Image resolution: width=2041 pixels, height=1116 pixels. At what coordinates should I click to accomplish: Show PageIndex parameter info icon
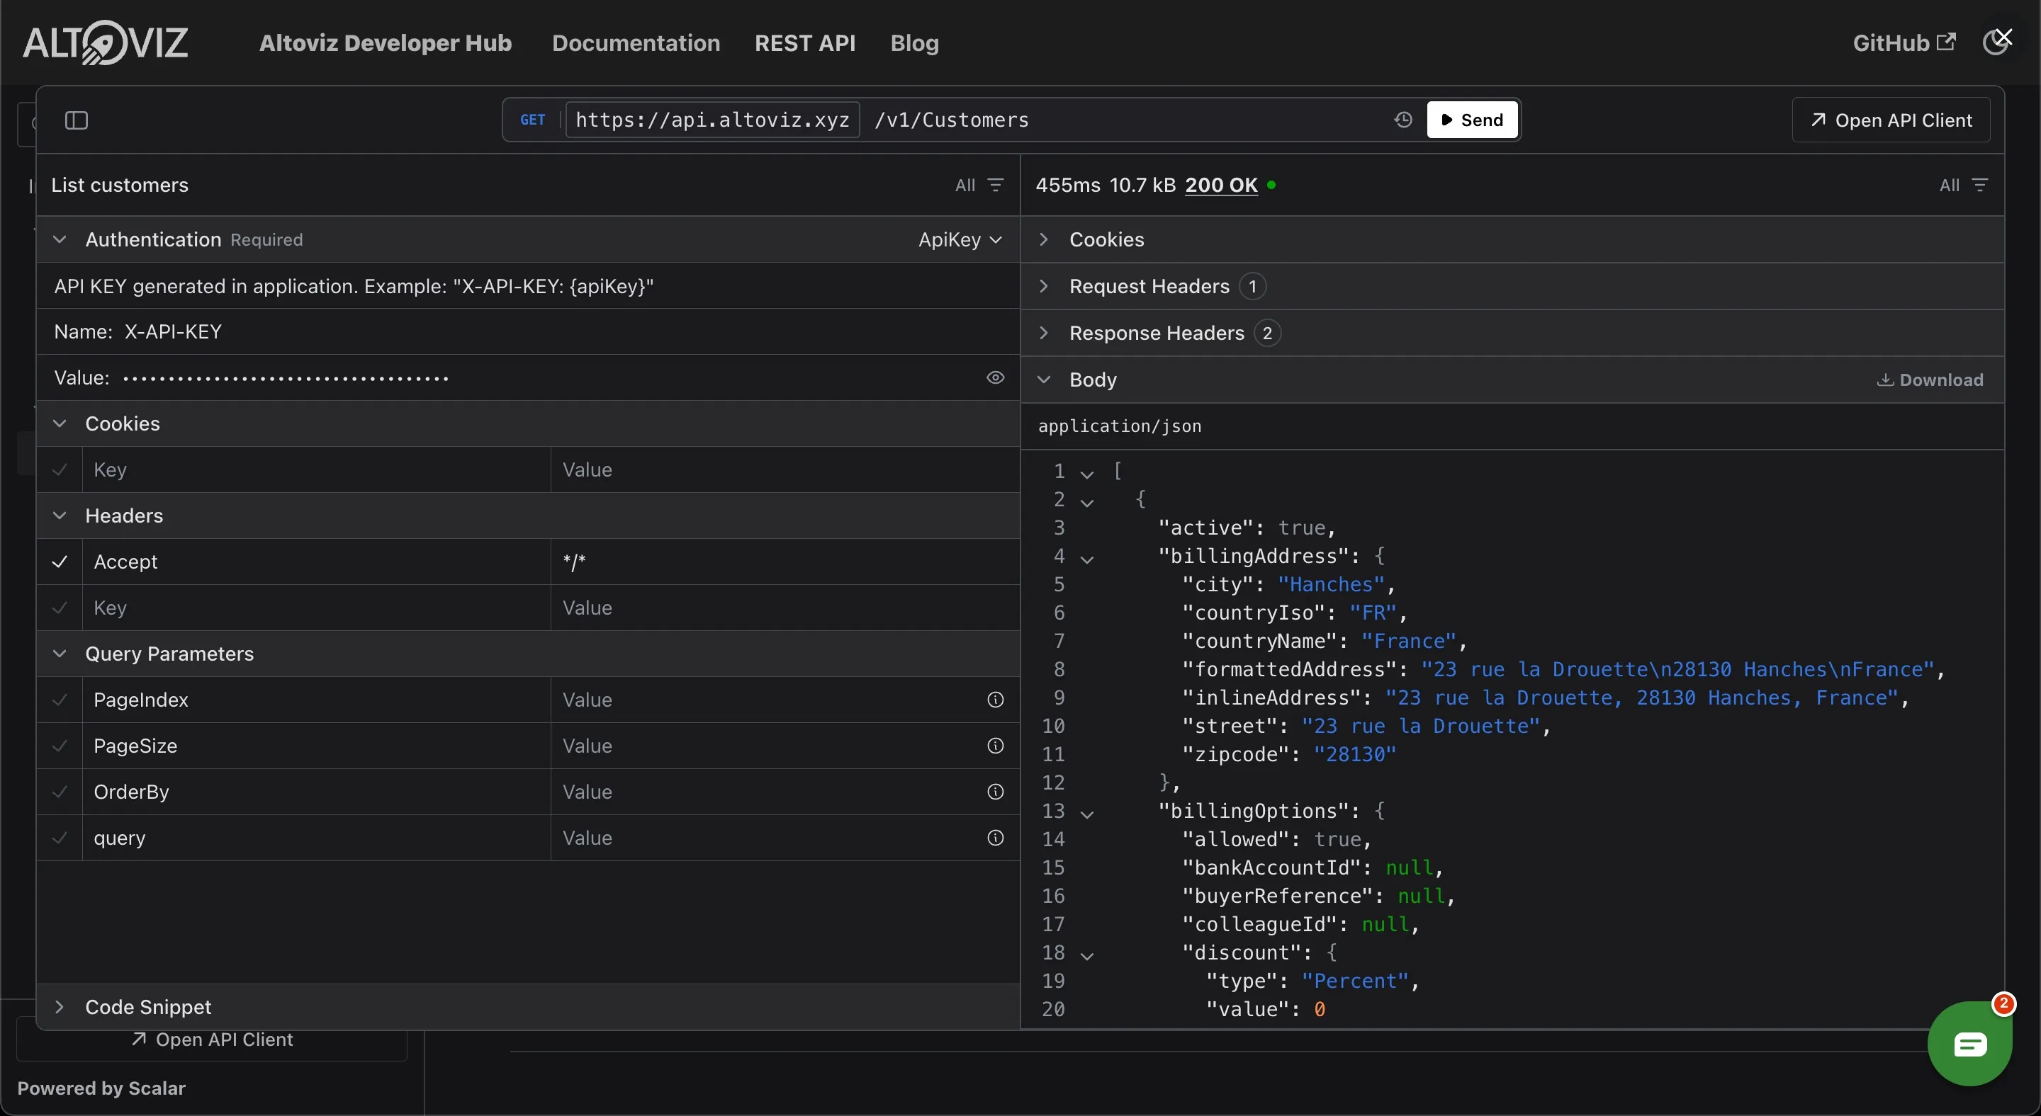995,700
